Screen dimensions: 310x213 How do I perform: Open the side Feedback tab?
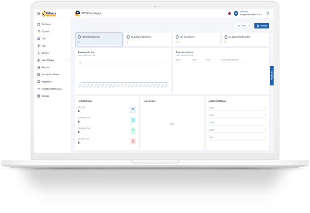(x=272, y=76)
